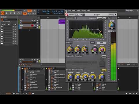Click the Pre EQ Lo knob
139x104 pixels.
(70, 49)
